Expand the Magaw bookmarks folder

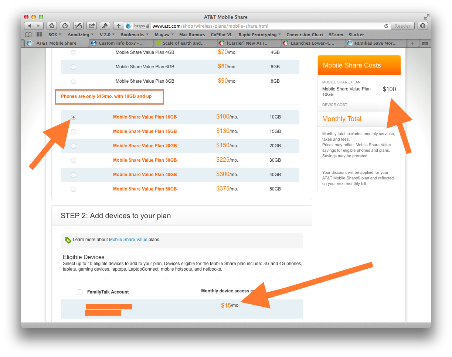[164, 35]
